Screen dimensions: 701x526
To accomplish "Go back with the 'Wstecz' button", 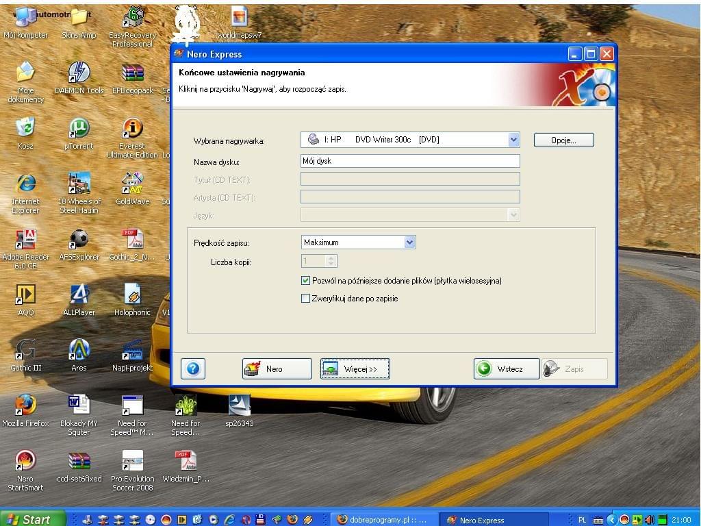I will (507, 369).
